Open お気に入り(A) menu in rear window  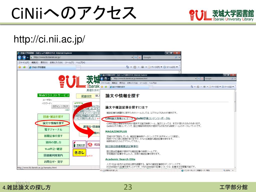coord(56,62)
